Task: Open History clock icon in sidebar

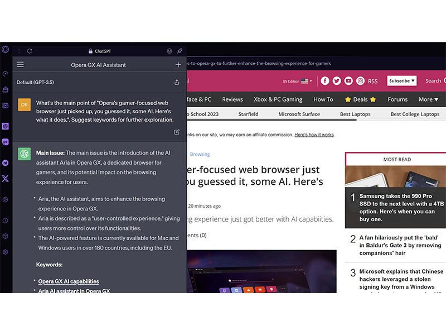Action: tap(6, 221)
